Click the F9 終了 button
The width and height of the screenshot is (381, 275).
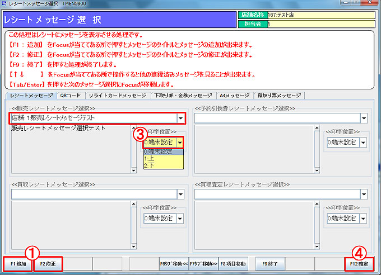pyautogui.click(x=270, y=264)
